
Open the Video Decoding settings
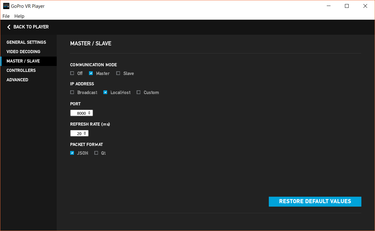point(23,52)
